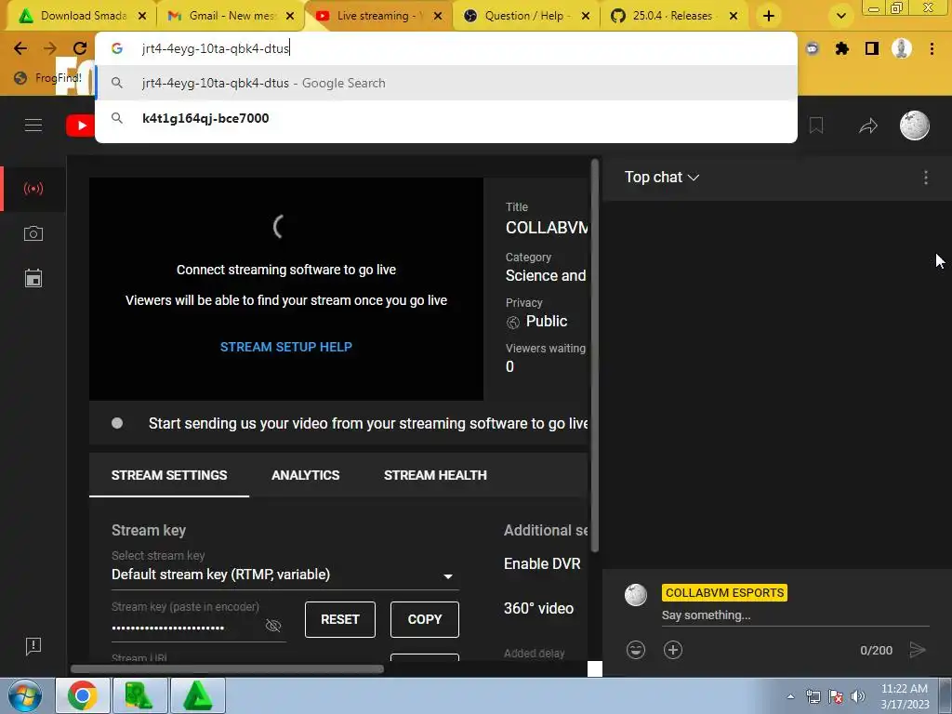Viewport: 952px width, 714px height.
Task: Click the green triangle Smadav taskbar icon
Action: (198, 695)
